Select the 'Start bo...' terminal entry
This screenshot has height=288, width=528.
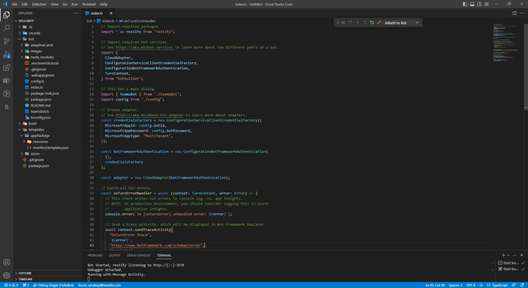coord(511,269)
